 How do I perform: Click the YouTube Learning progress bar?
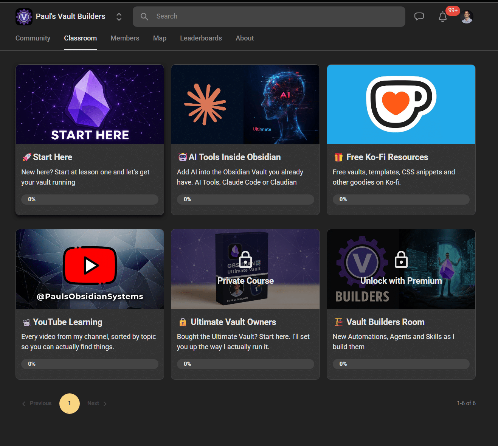click(90, 364)
